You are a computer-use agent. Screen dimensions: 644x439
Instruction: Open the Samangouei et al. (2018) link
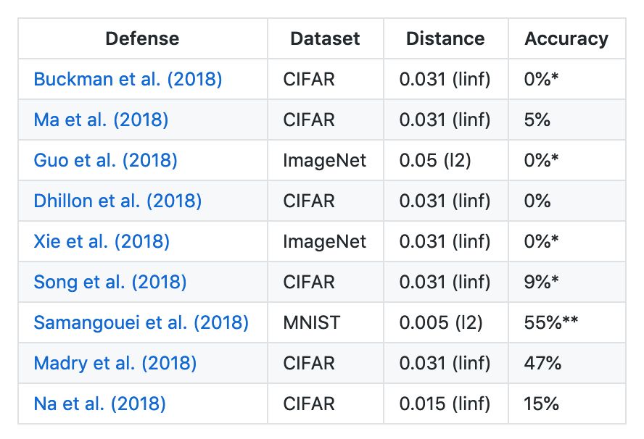tap(141, 322)
